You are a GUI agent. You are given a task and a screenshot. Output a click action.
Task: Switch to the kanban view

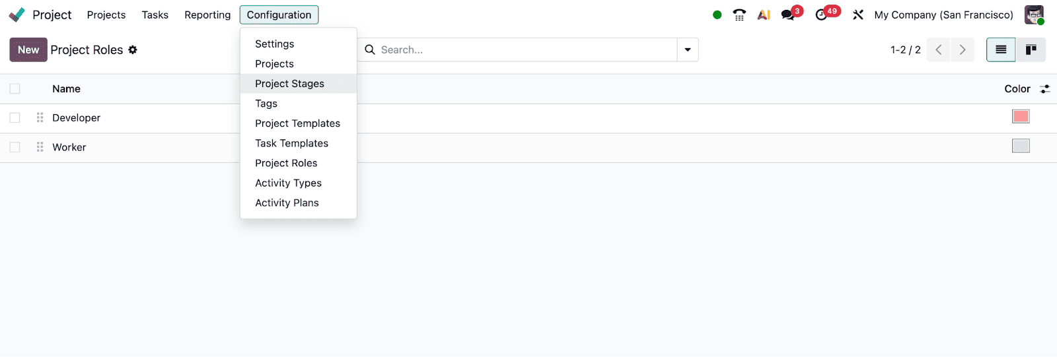point(1031,49)
